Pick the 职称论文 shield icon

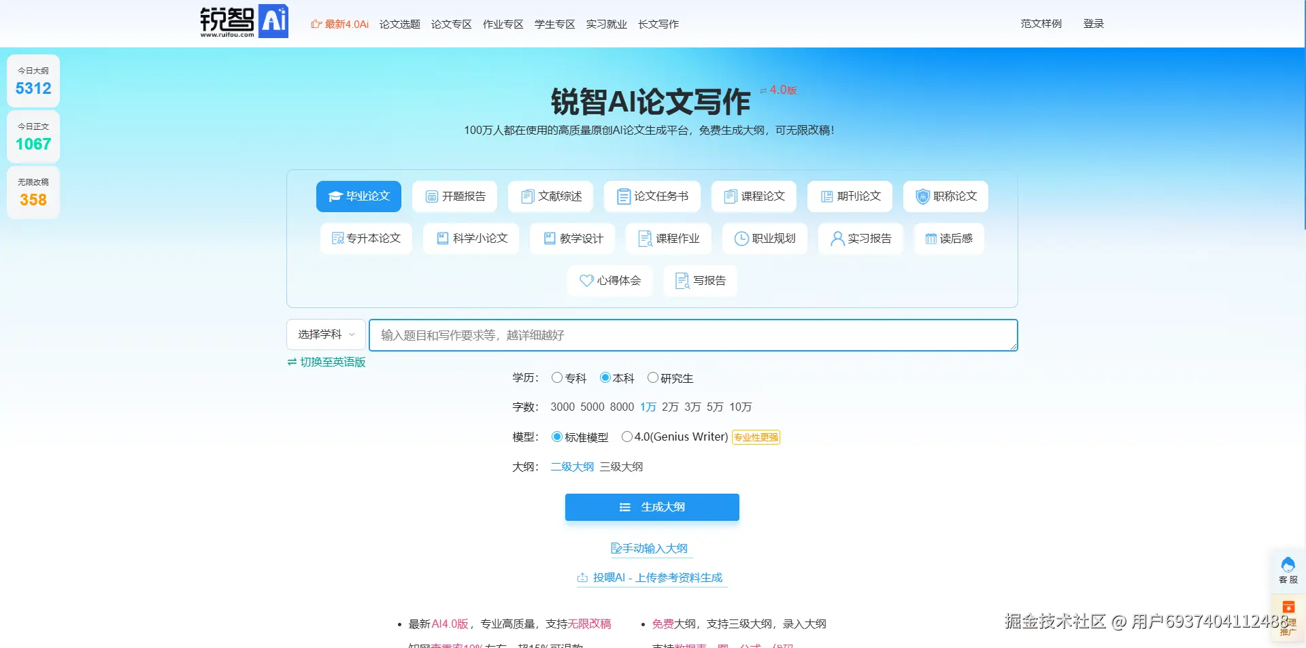[922, 197]
